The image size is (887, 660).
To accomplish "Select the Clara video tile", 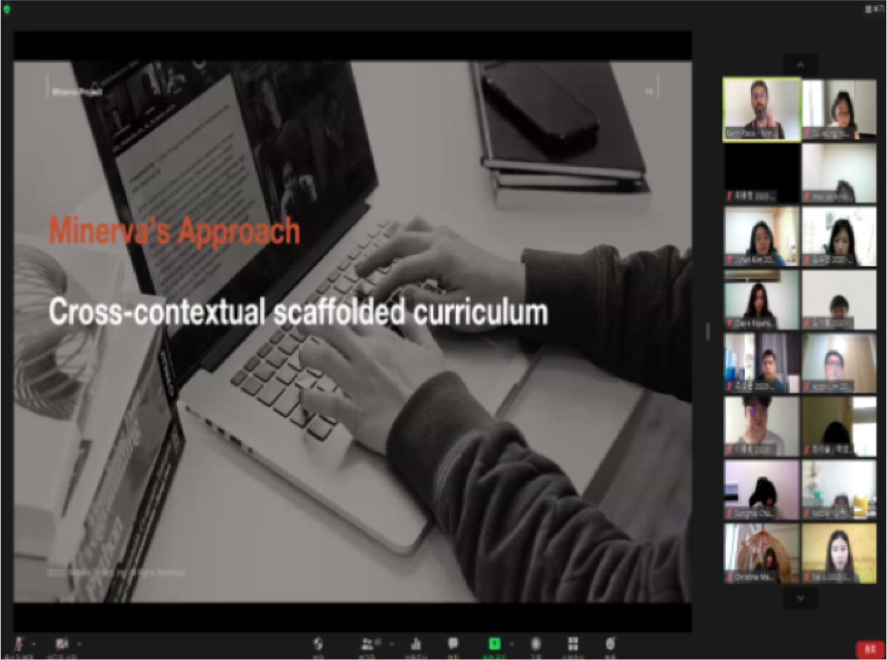I will [x=762, y=300].
